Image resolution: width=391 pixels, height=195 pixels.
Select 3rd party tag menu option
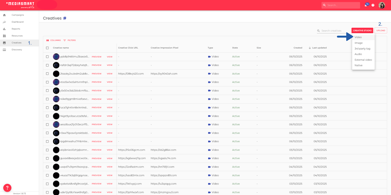[x=362, y=49]
